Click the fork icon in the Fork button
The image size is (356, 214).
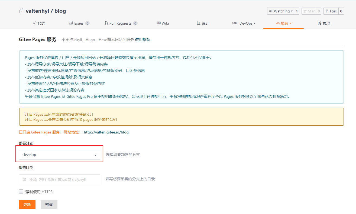327,11
